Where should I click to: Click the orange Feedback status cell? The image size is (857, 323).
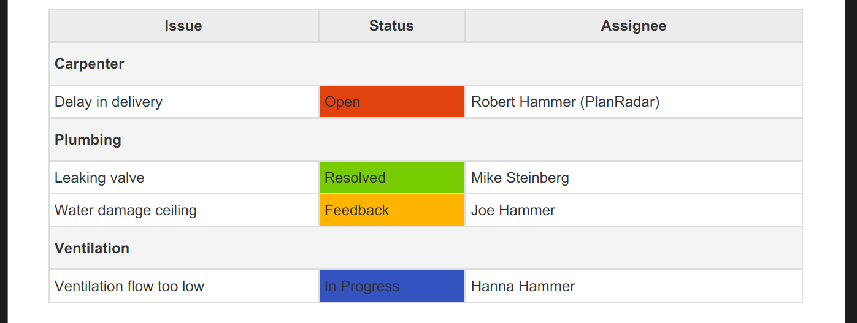pos(391,210)
